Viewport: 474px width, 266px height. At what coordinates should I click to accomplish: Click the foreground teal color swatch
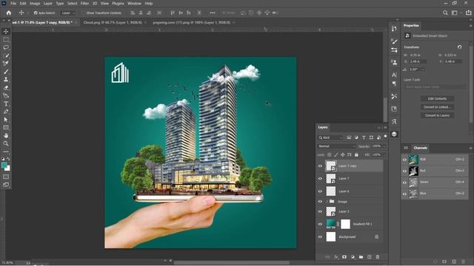[4, 165]
